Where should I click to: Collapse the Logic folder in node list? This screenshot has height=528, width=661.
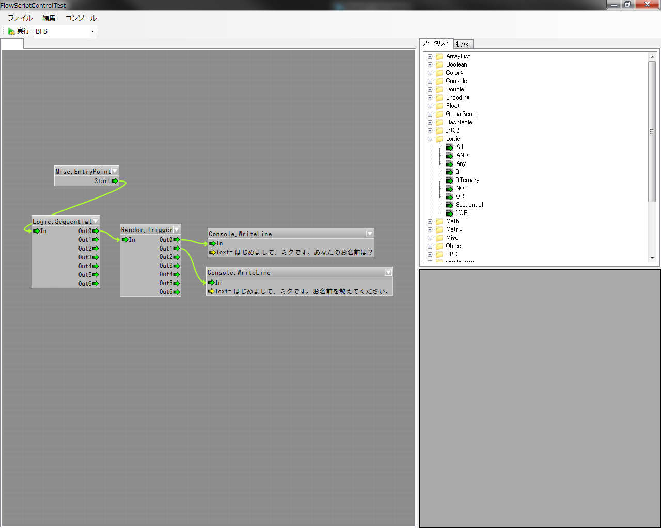(x=430, y=139)
